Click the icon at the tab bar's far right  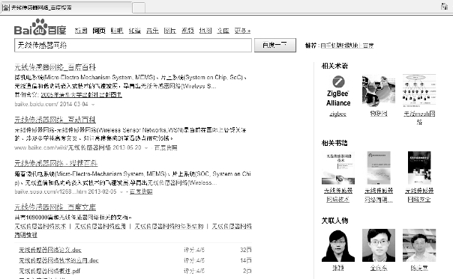tap(445, 6)
